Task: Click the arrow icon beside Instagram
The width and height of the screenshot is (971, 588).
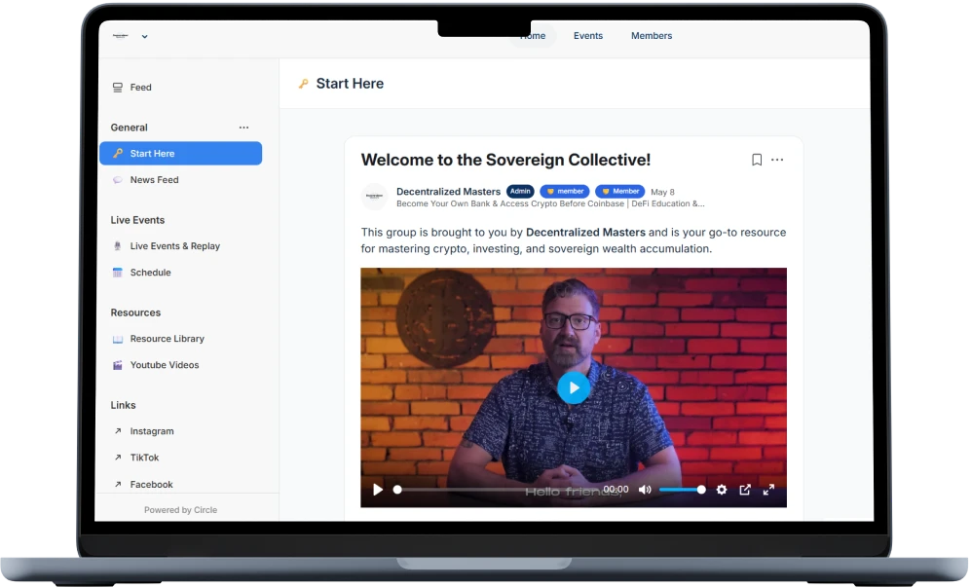Action: [118, 431]
